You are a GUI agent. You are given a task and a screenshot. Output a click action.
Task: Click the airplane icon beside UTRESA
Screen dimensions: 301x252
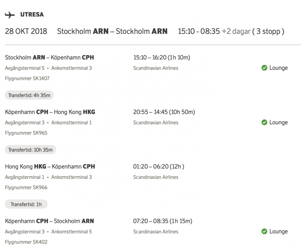(x=10, y=15)
